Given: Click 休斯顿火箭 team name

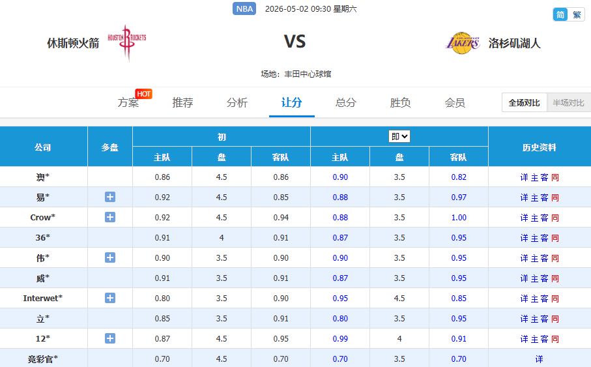Looking at the screenshot, I should click(73, 43).
